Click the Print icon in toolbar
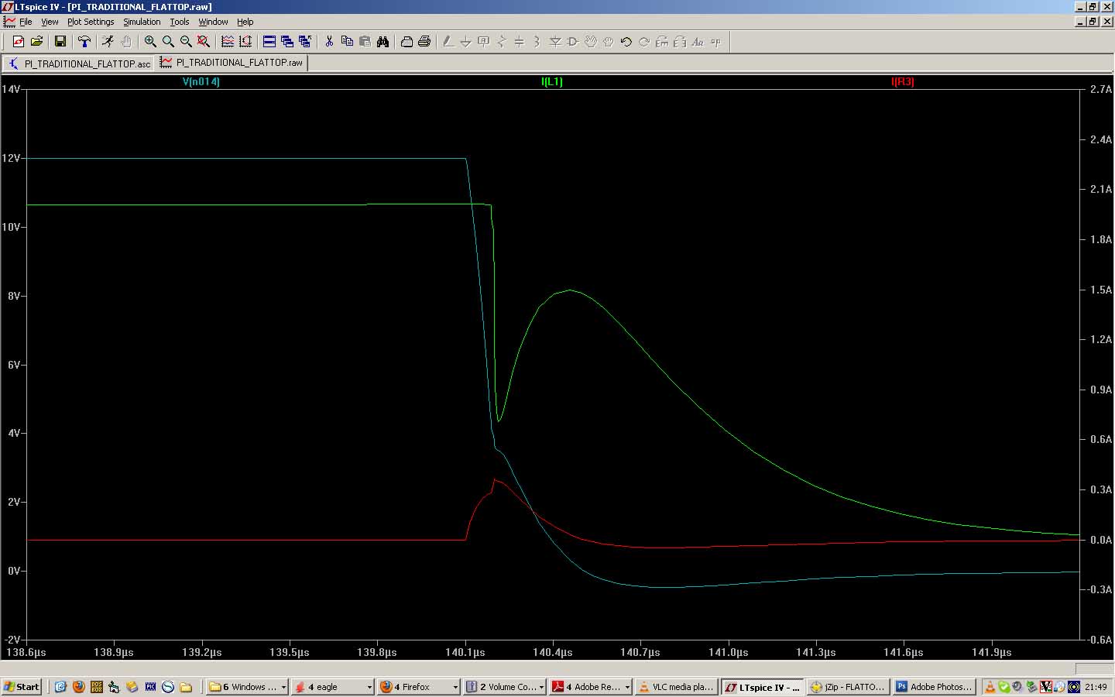This screenshot has height=697, width=1115. [x=424, y=42]
